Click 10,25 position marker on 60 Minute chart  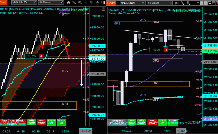point(157,50)
